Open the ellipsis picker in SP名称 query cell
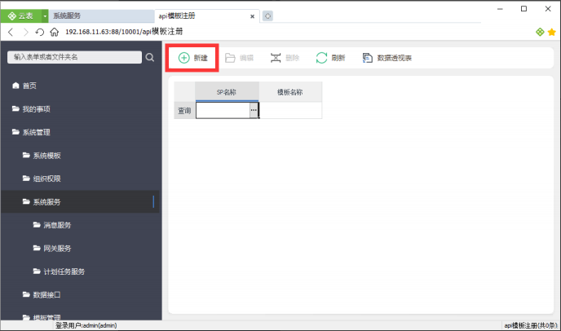Screen dimensions: 561x331 (254, 110)
